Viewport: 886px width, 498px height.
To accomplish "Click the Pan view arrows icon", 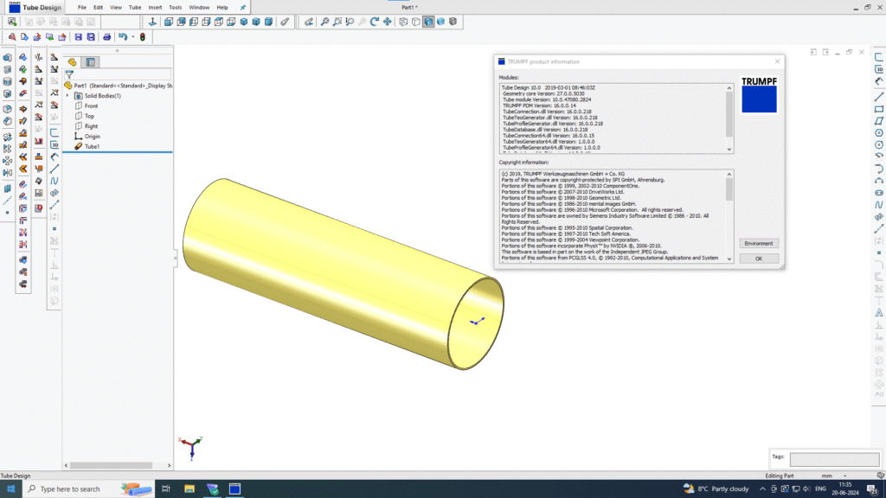I will tap(387, 22).
